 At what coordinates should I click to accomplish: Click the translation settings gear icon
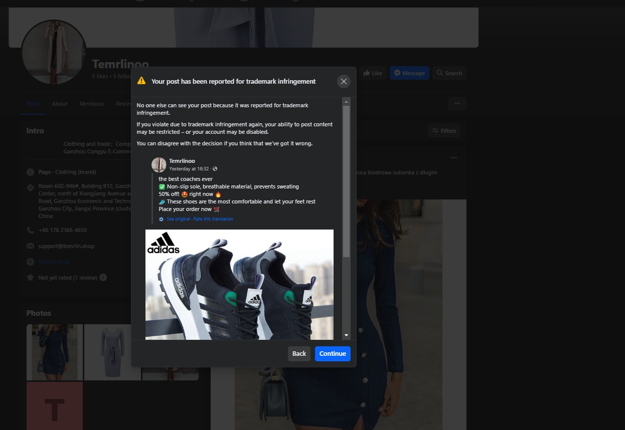click(161, 219)
